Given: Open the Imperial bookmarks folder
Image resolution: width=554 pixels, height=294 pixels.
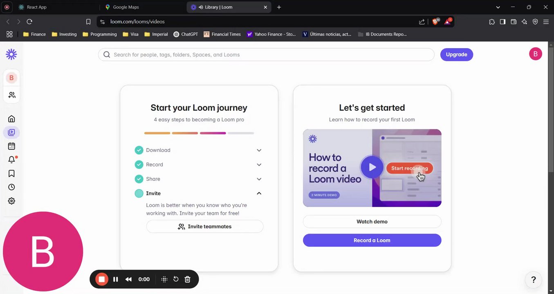Looking at the screenshot, I should click(156, 34).
